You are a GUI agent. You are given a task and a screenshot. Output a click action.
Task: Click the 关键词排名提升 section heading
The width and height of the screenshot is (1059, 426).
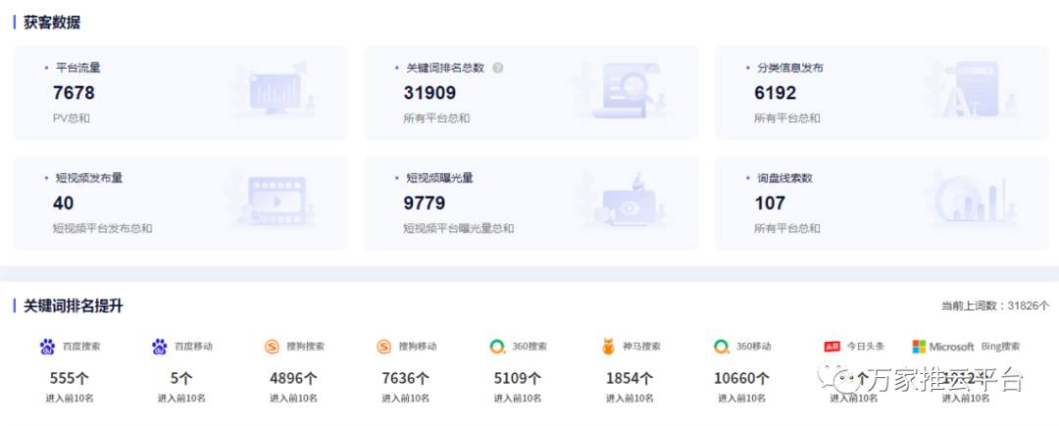74,306
